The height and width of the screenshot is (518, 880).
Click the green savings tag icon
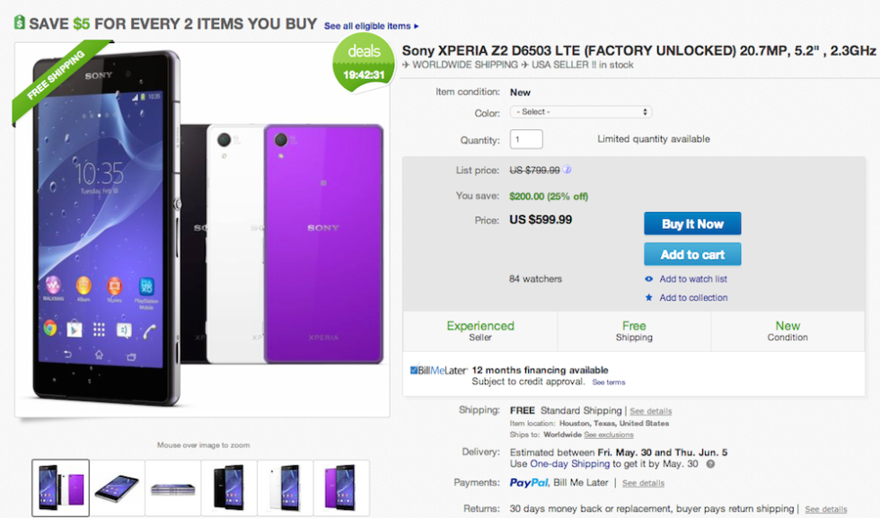pyautogui.click(x=19, y=22)
